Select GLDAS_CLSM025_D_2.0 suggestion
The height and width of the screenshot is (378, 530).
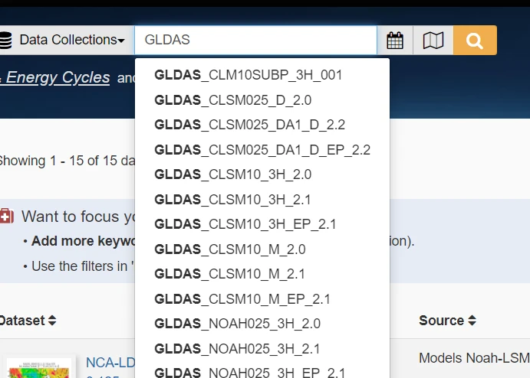point(232,100)
